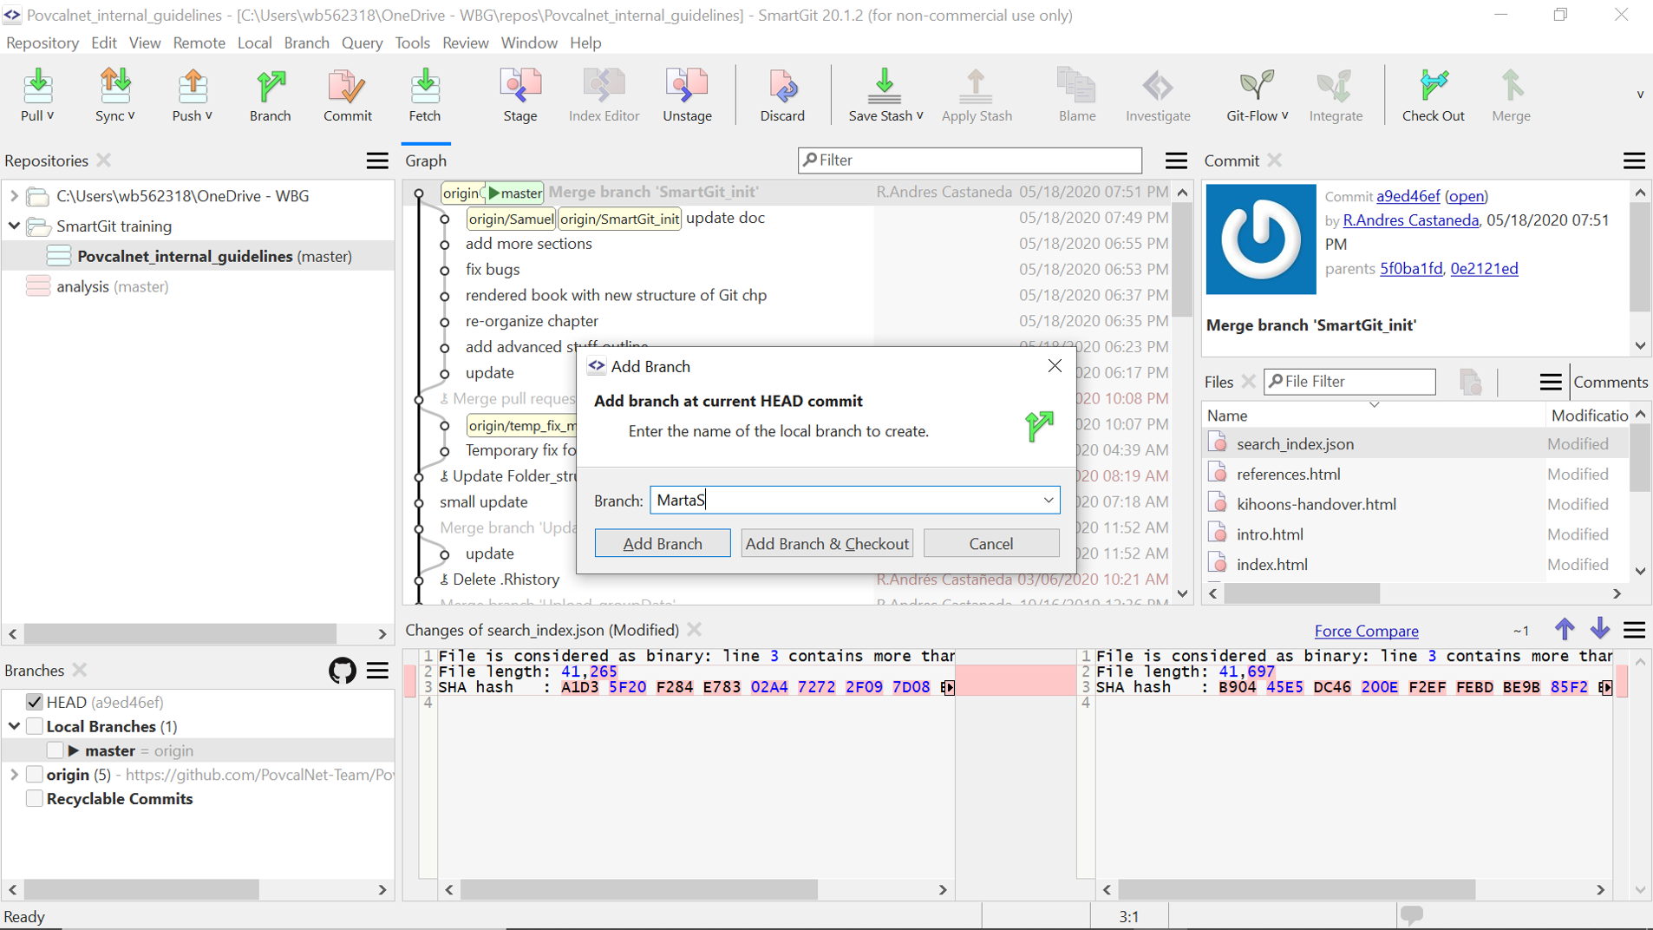Expand toolbar overflow chevron

1640,95
